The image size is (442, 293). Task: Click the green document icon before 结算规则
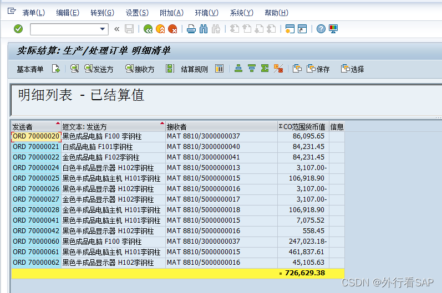[x=170, y=69]
